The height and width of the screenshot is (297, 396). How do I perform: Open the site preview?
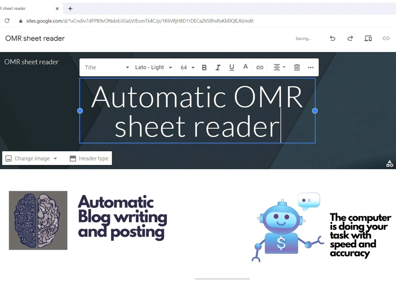point(368,38)
